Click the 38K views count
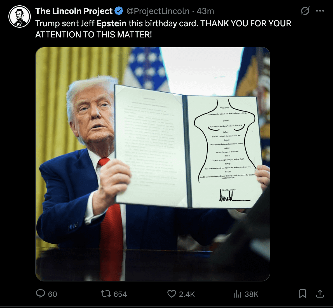This screenshot has height=308, width=333. pyautogui.click(x=252, y=294)
